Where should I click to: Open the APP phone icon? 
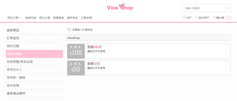[184, 18]
